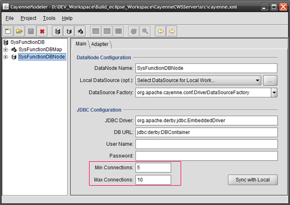Open the Project menu

point(28,18)
